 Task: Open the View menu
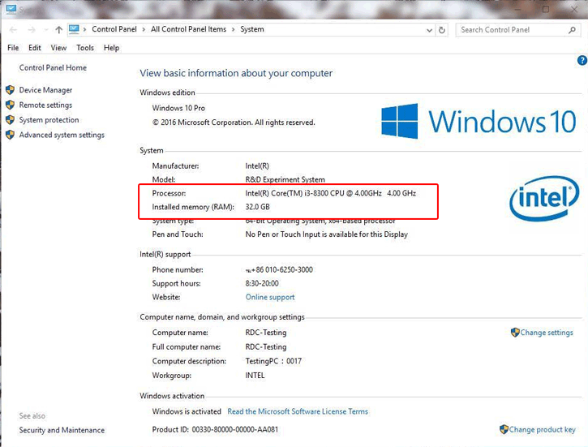pyautogui.click(x=58, y=48)
